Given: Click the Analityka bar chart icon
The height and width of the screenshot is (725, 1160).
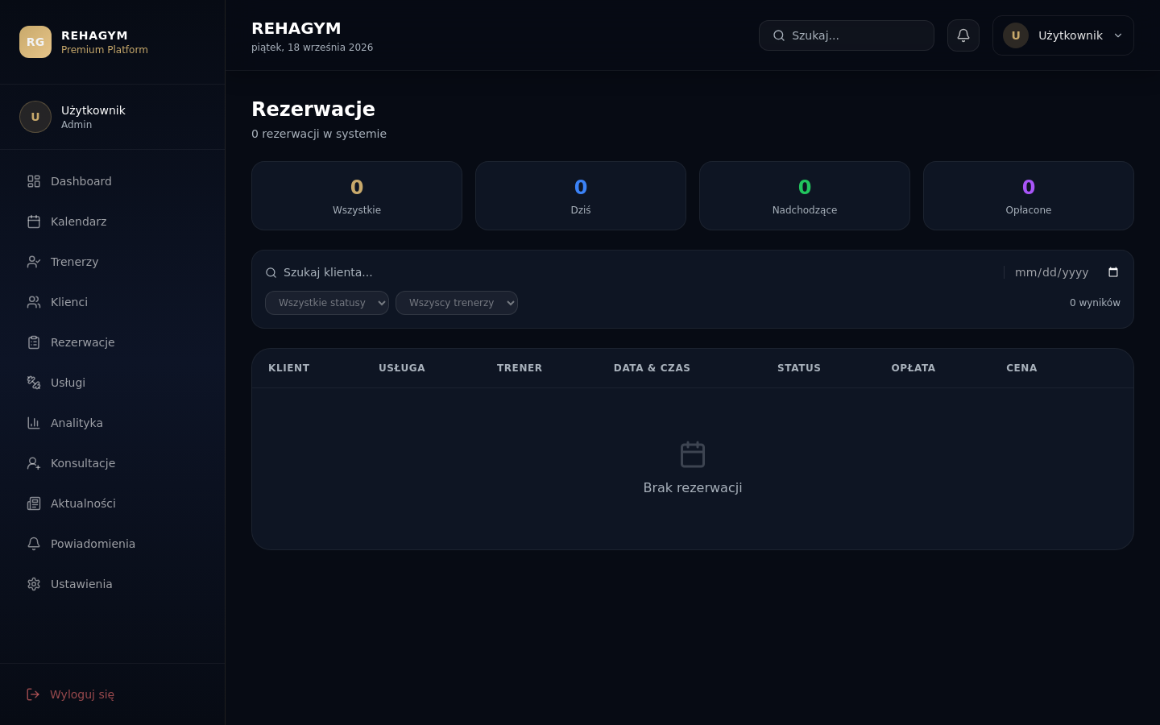Looking at the screenshot, I should pos(34,423).
